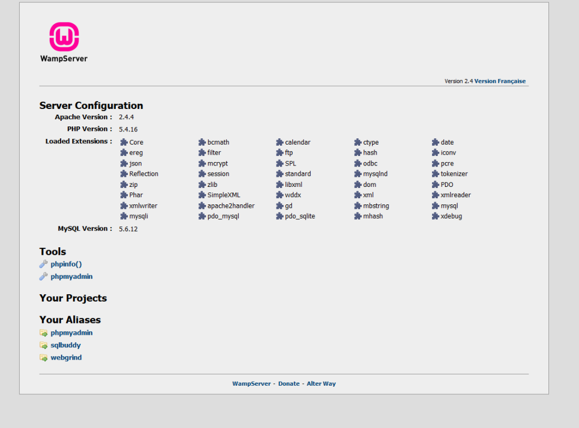Click the Your Projects heading
The image size is (579, 428).
73,298
